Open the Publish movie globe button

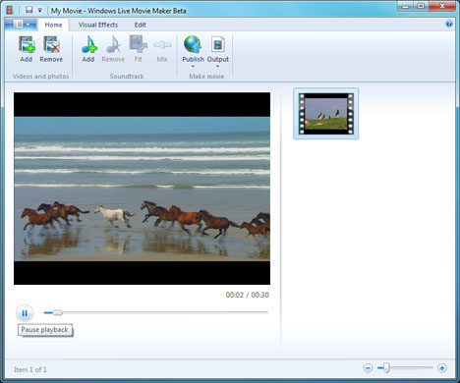pos(193,51)
